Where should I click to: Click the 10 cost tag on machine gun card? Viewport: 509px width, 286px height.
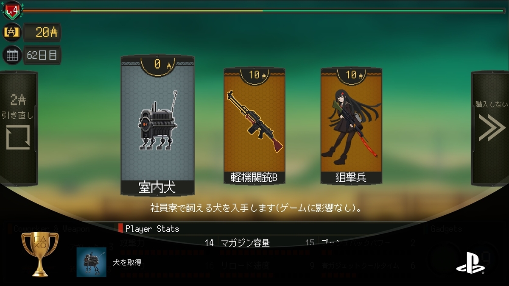coord(255,76)
